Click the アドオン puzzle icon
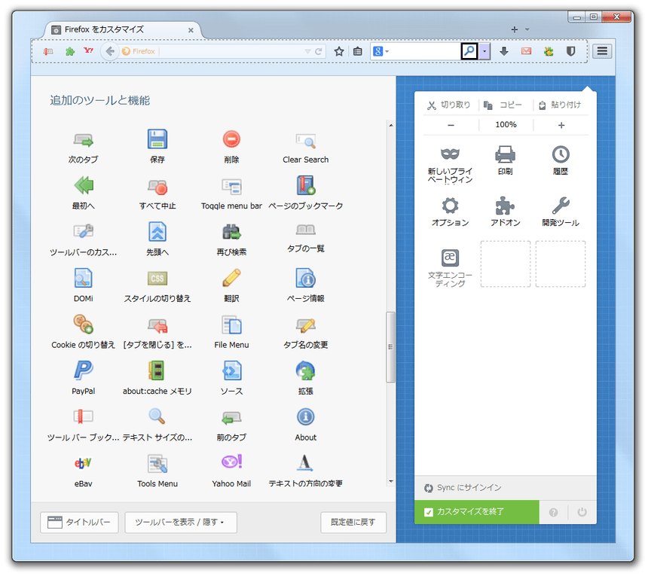 pyautogui.click(x=505, y=206)
